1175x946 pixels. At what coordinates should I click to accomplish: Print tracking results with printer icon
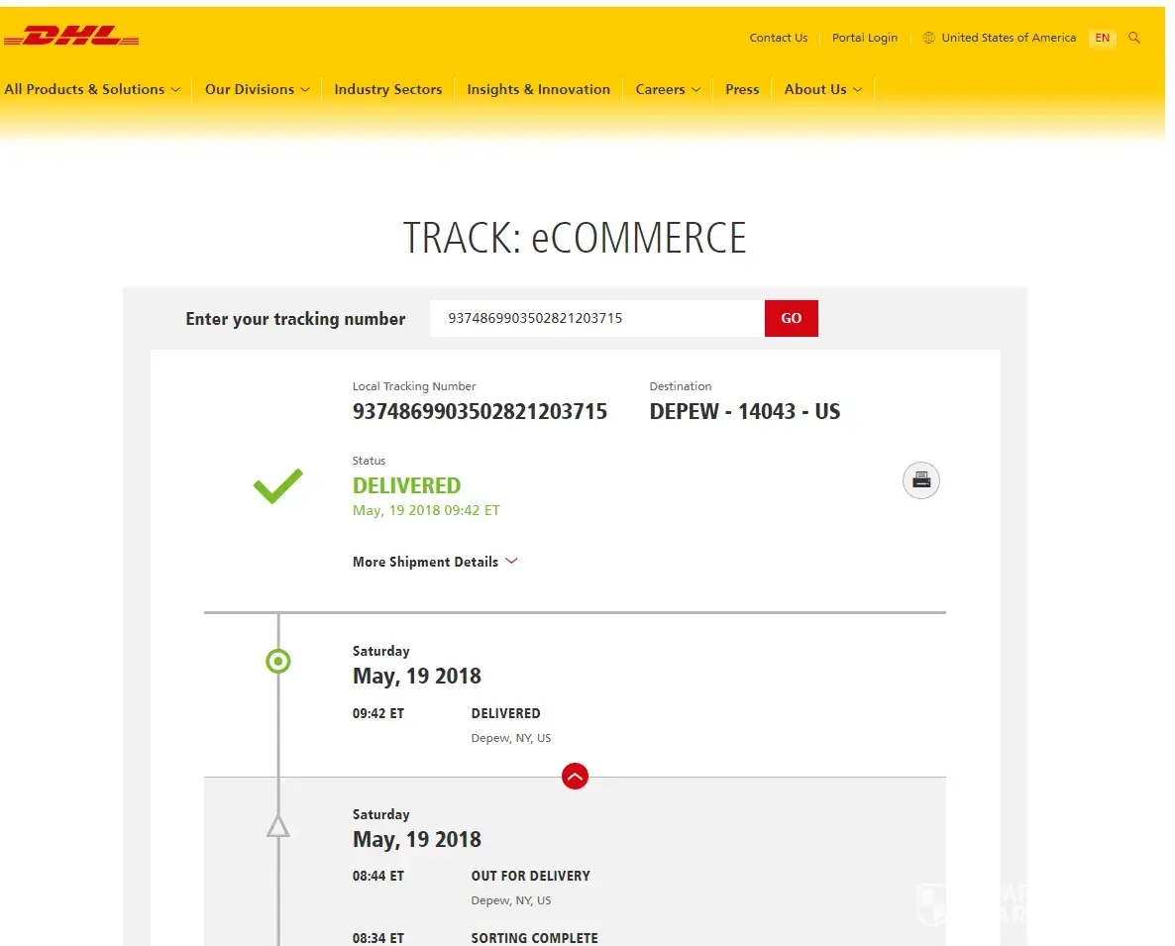click(921, 480)
